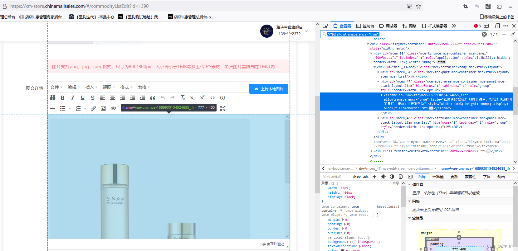Collapse the 弹性盒 section

[x=409, y=185]
